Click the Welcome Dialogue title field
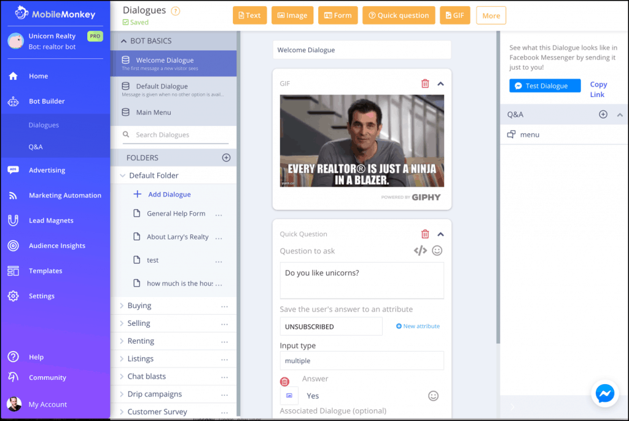This screenshot has height=421, width=629. (362, 50)
